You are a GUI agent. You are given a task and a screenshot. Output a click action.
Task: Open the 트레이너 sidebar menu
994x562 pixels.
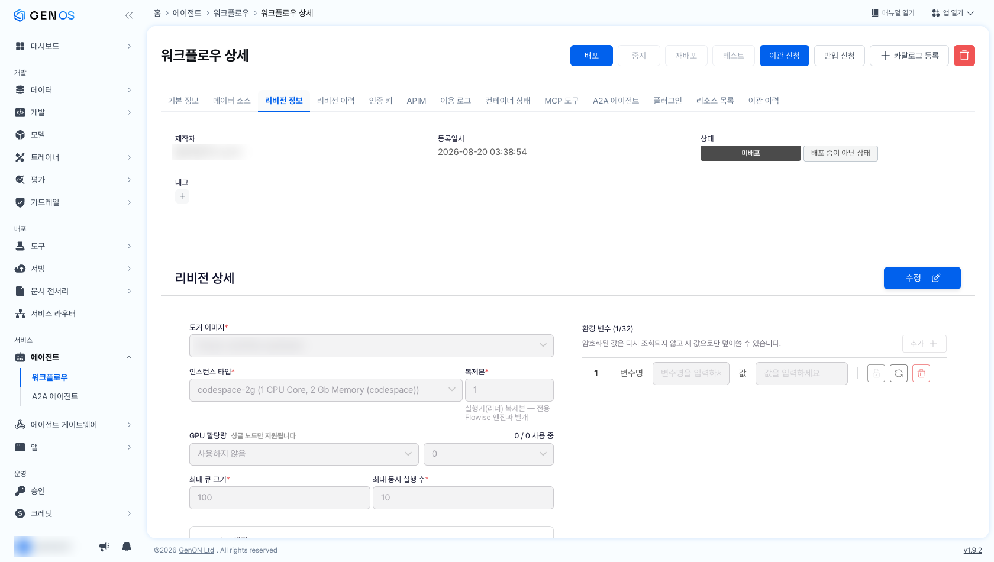pyautogui.click(x=73, y=157)
